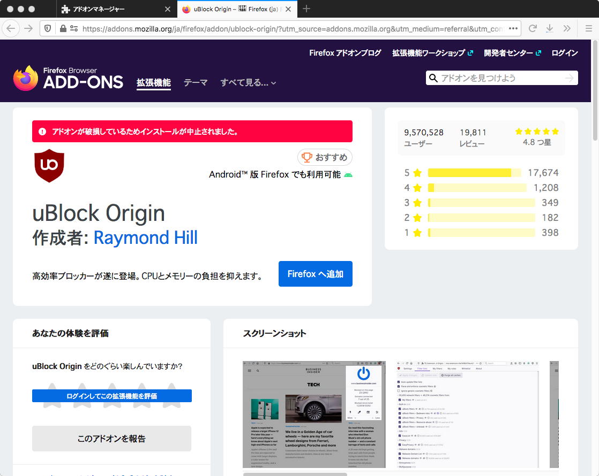Click the red install error banner
The height and width of the screenshot is (476, 599).
[x=192, y=131]
